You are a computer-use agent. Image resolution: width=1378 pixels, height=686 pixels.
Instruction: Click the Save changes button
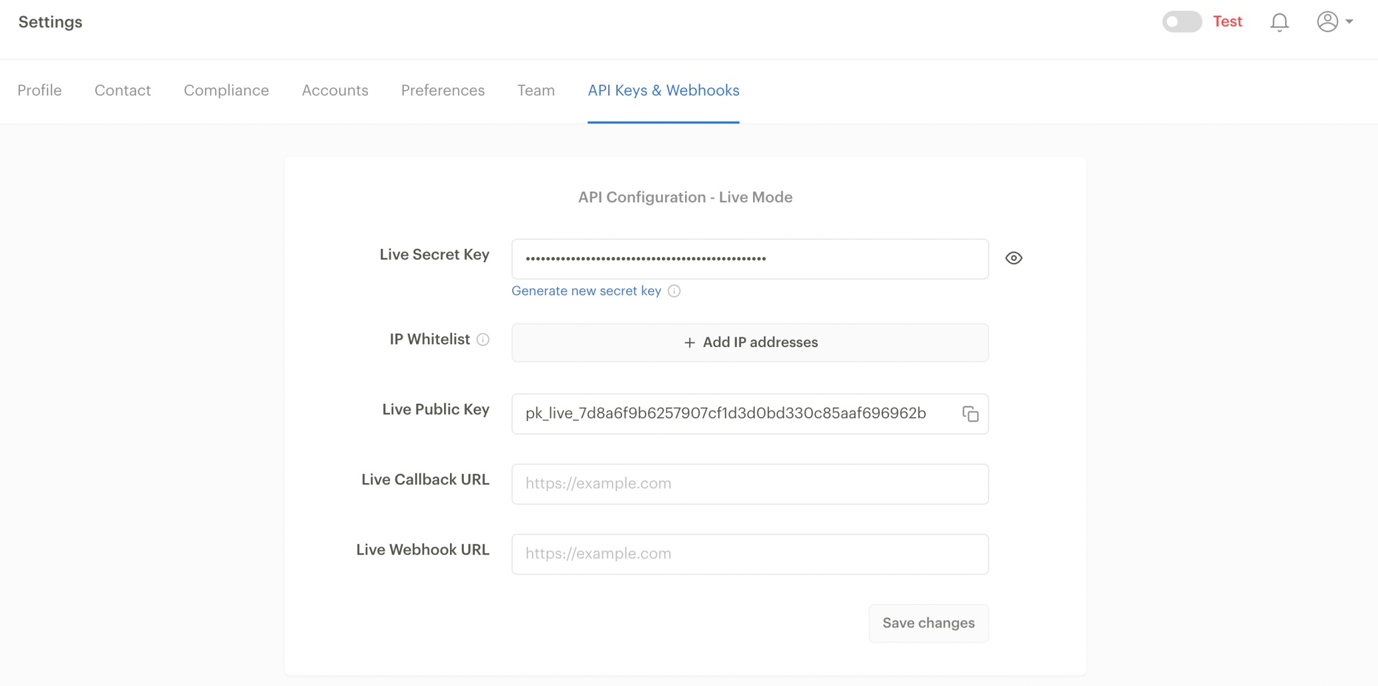point(928,623)
